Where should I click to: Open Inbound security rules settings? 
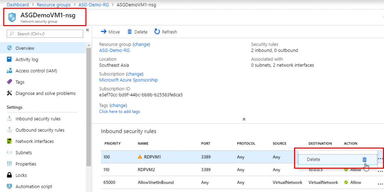tap(38, 119)
